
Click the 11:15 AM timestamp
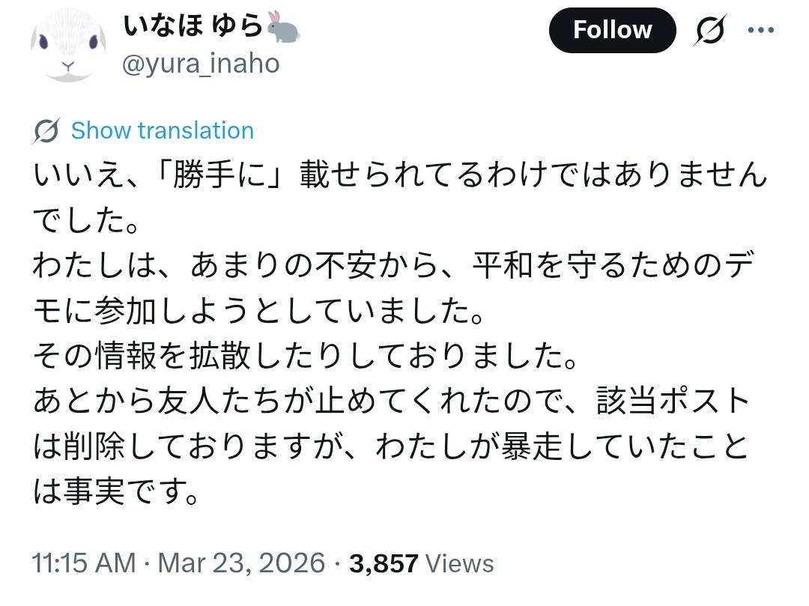84,563
